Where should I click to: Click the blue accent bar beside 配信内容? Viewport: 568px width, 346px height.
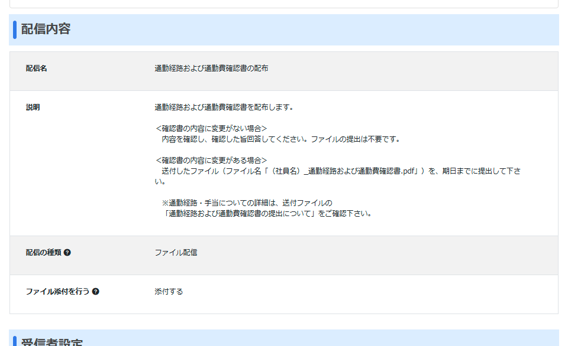tap(15, 30)
